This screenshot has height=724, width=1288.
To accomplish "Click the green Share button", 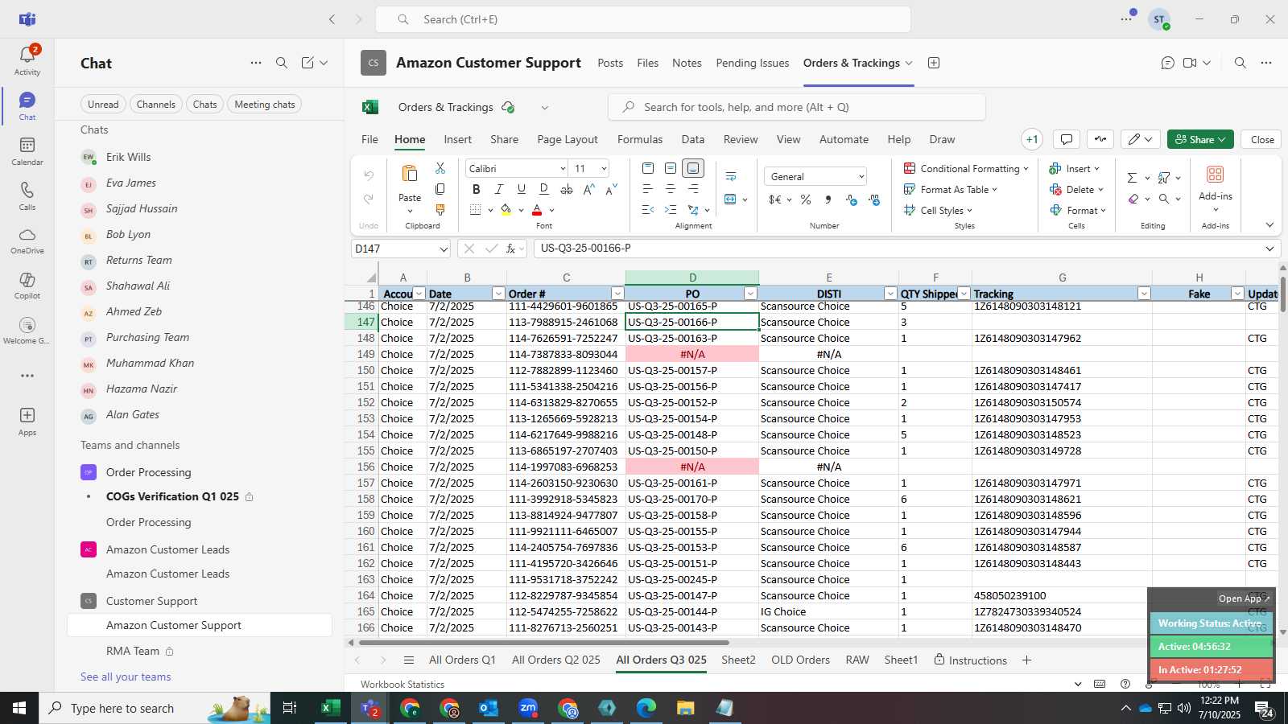I will [x=1199, y=139].
